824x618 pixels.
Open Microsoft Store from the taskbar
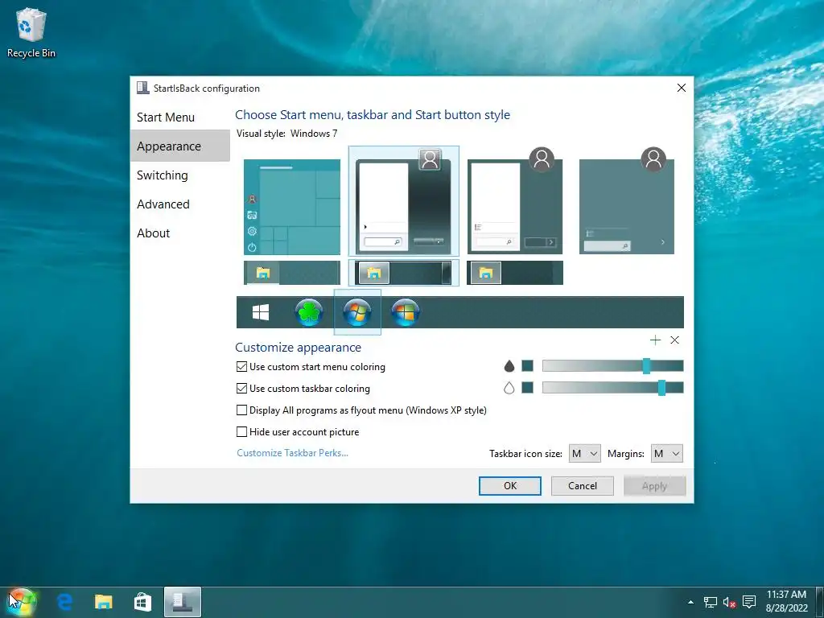(142, 602)
